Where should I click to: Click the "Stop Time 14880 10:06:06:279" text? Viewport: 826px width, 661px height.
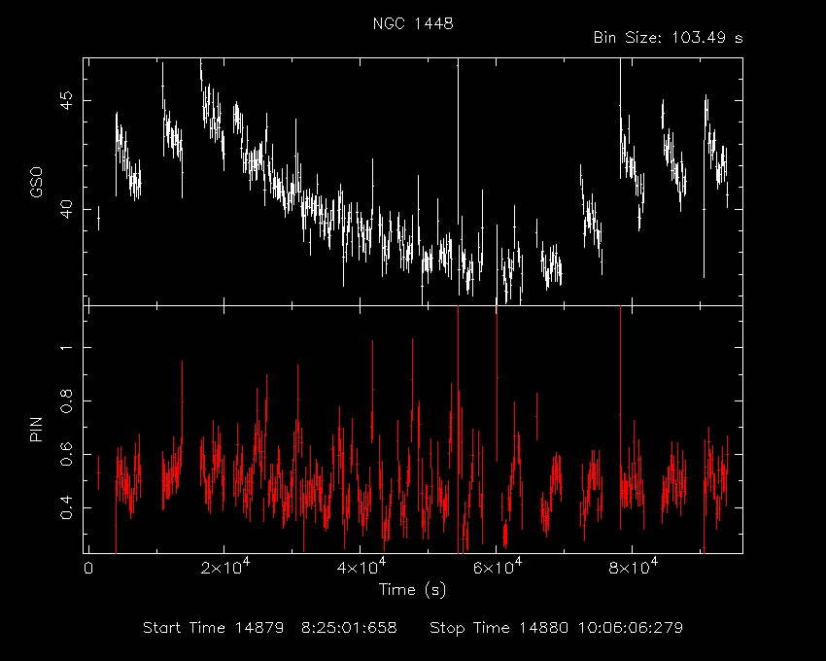(x=556, y=628)
